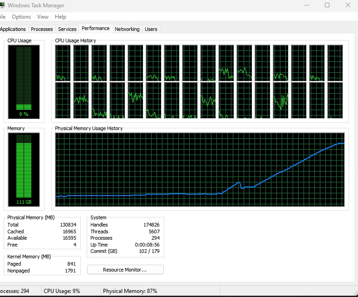Viewport: 358px width, 297px height.
Task: Click status bar Processes: 294
Action: 15,291
